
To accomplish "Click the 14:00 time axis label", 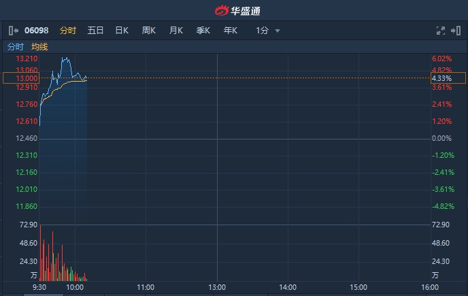I will click(288, 287).
